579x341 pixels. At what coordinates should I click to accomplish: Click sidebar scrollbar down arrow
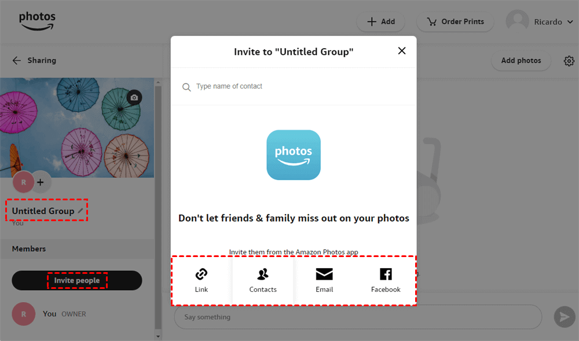(158, 336)
